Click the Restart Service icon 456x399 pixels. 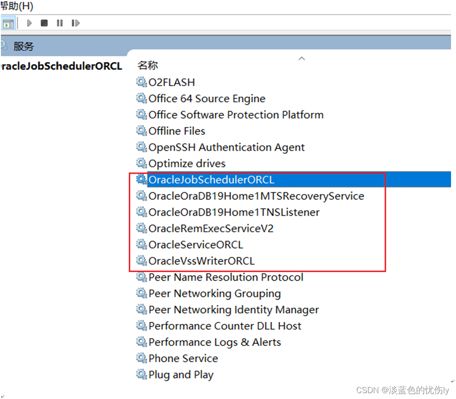tap(75, 23)
